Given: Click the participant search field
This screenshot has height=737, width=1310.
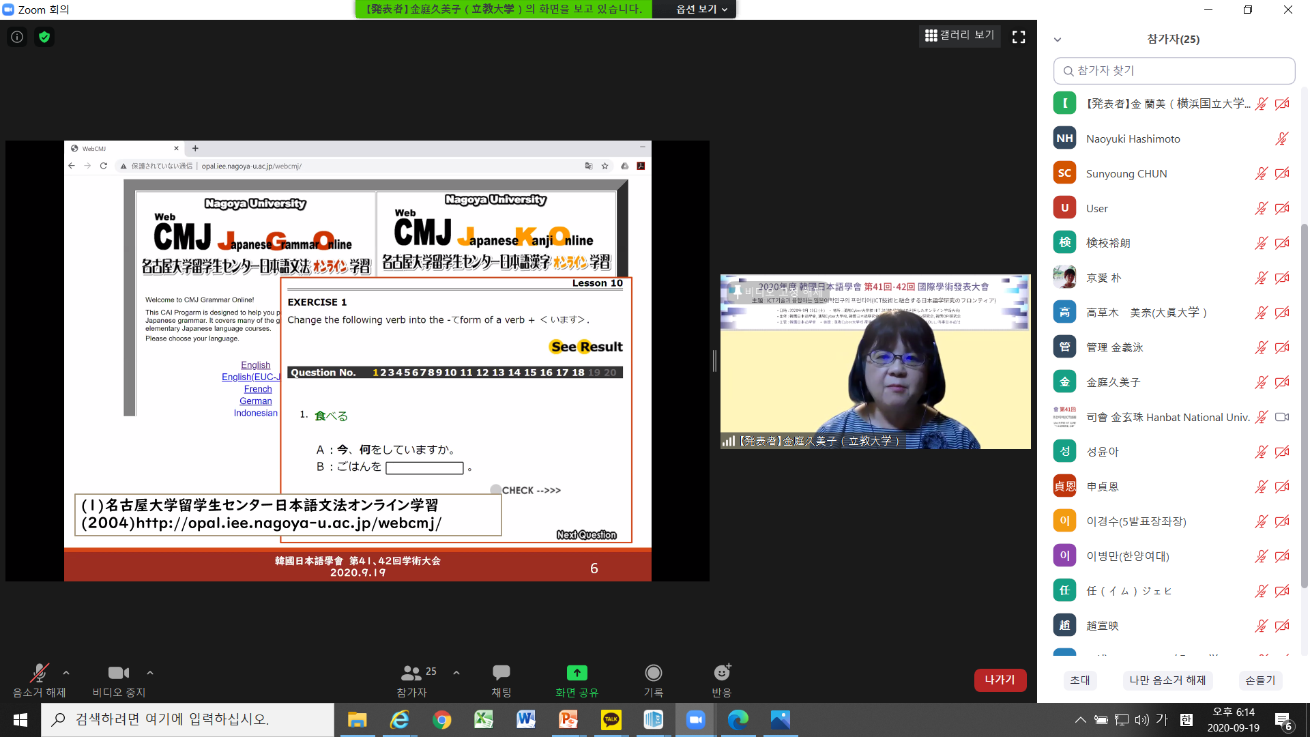Looking at the screenshot, I should point(1174,71).
